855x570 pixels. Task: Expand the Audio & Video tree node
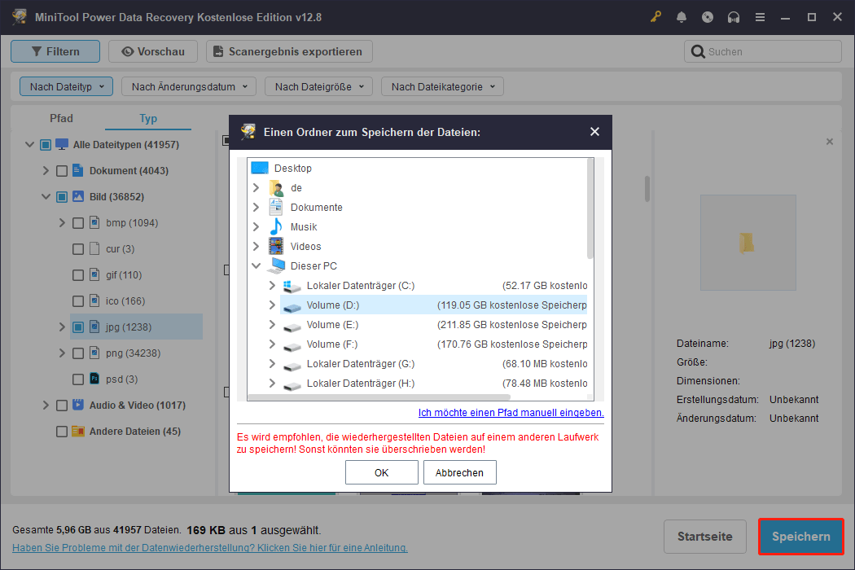click(47, 405)
